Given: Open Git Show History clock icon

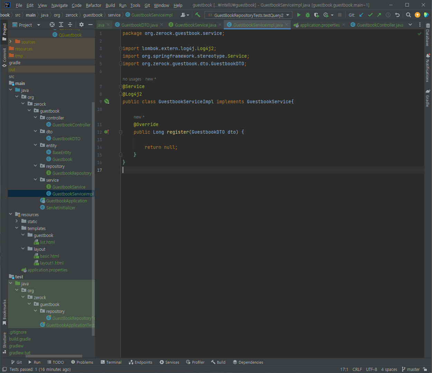Looking at the screenshot, I should coord(388,15).
